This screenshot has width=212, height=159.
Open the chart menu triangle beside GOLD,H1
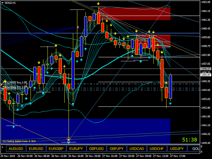(x=3, y=3)
